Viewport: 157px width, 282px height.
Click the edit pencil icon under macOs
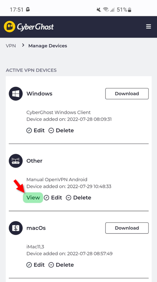[x=29, y=265]
